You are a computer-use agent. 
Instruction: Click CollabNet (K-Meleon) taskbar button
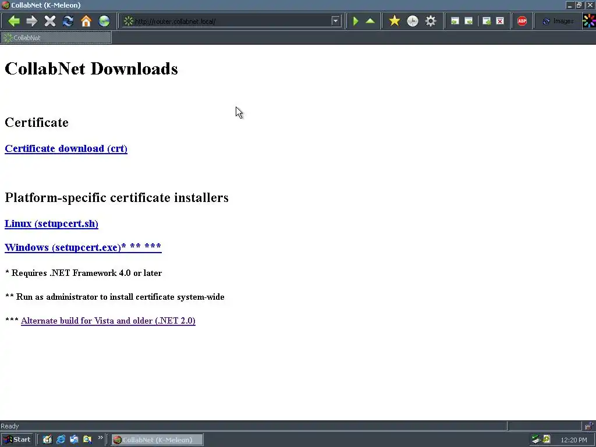point(157,440)
